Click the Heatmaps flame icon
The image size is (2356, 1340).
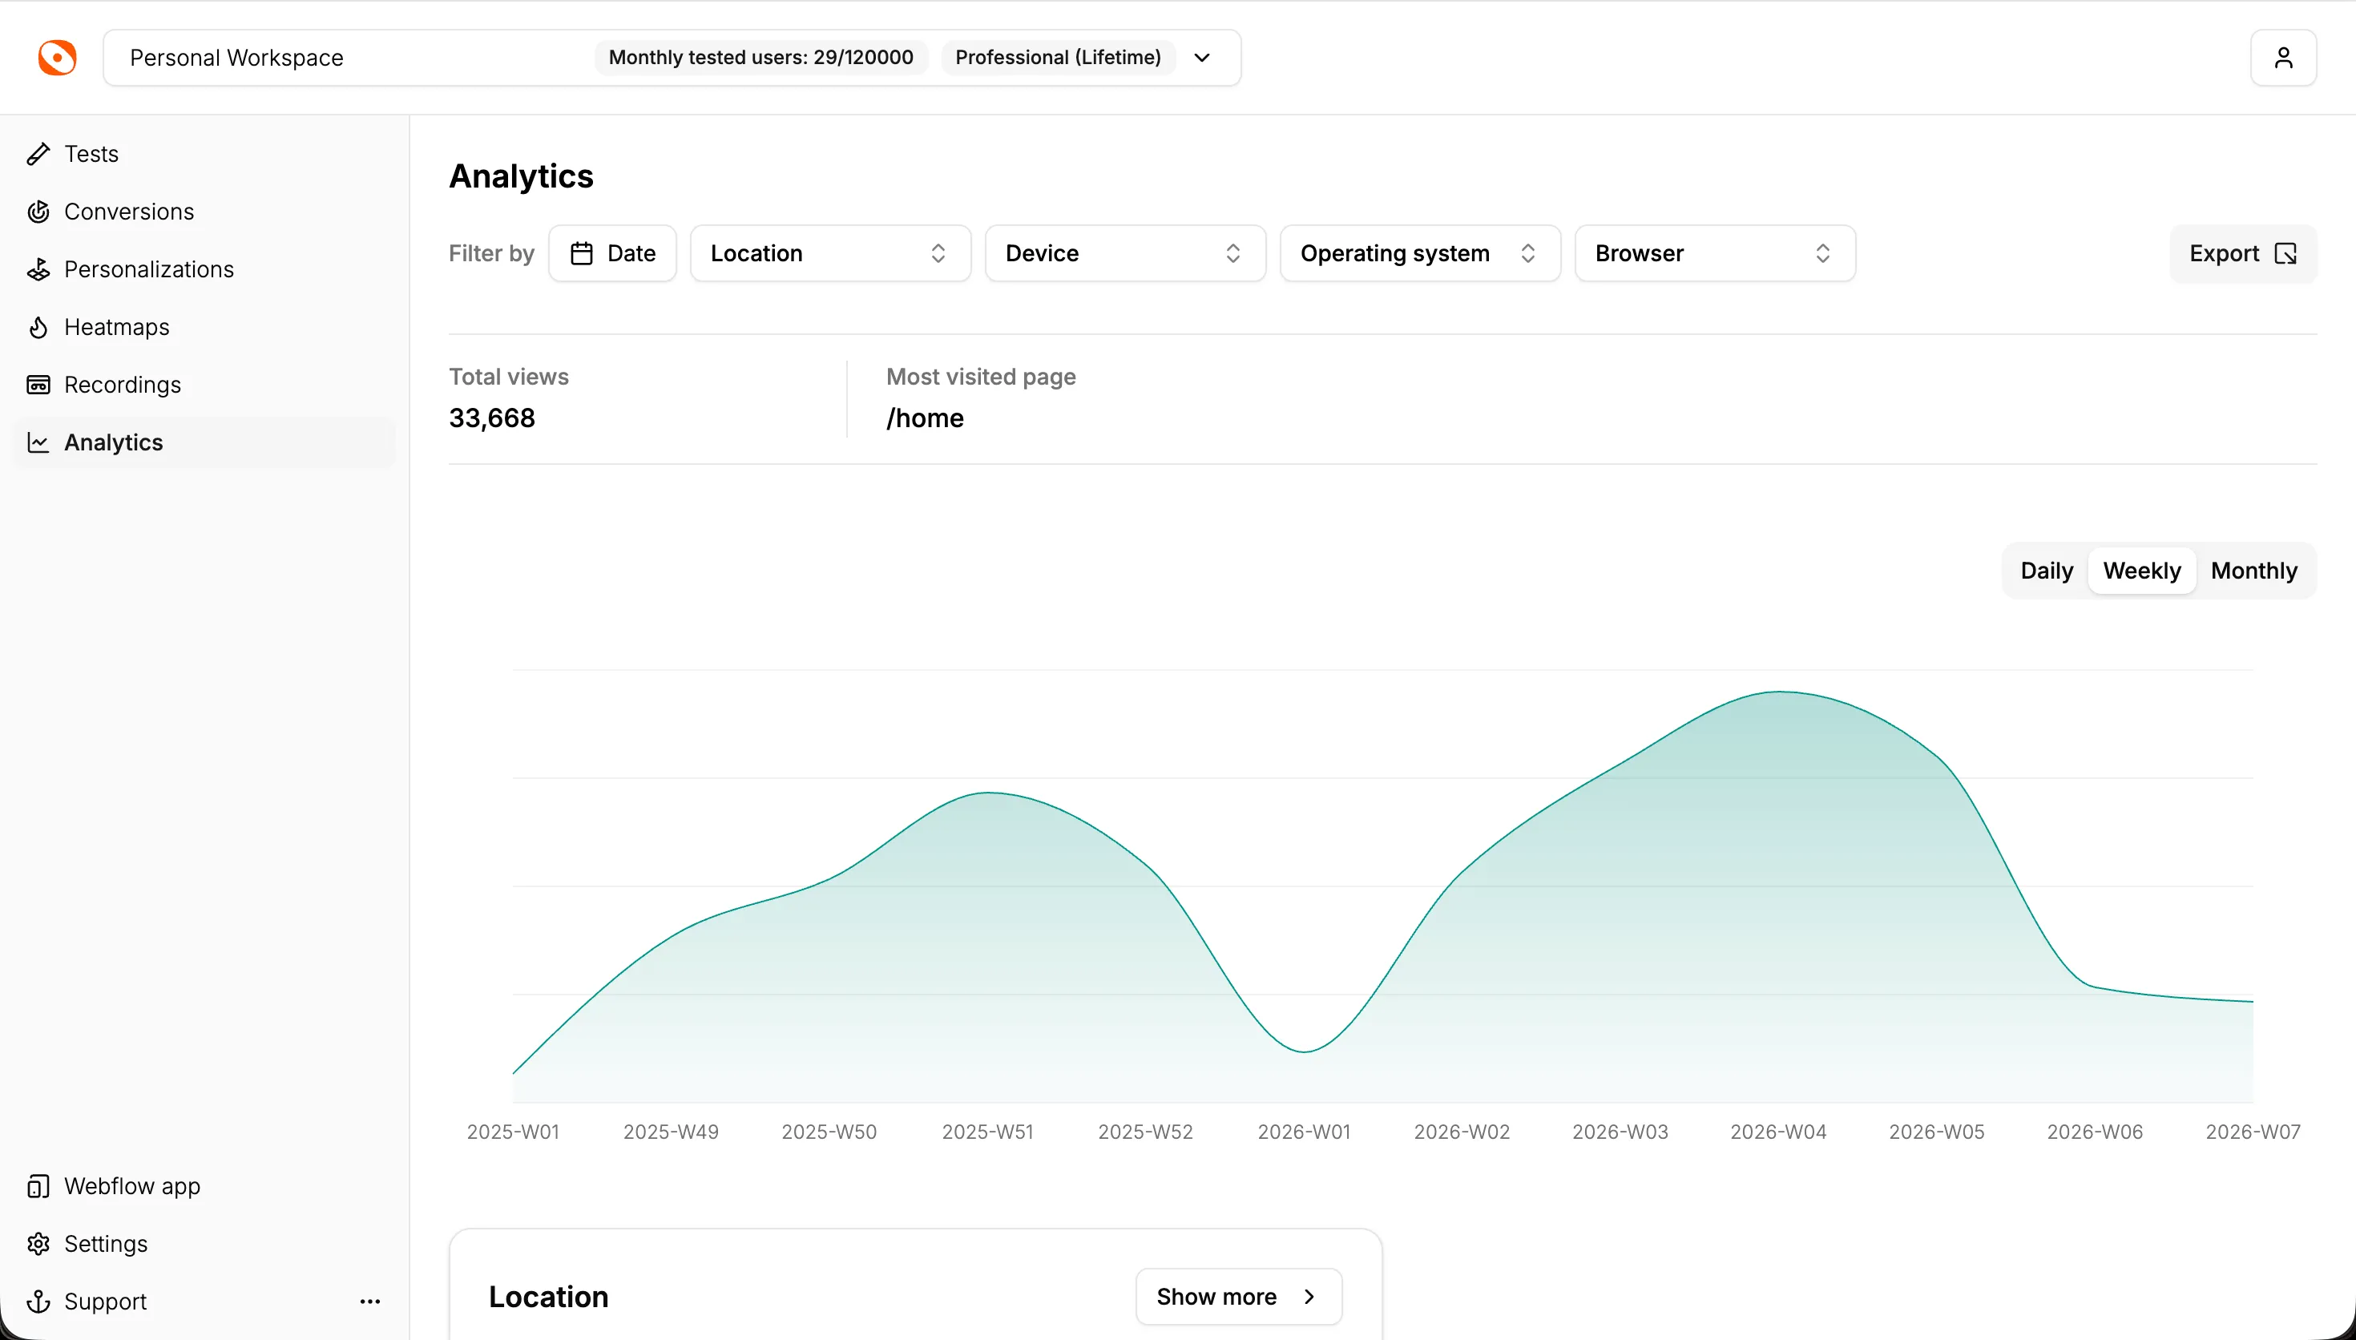[38, 327]
